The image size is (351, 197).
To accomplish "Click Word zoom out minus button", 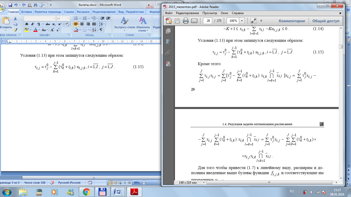I will pyautogui.click(x=144, y=183).
